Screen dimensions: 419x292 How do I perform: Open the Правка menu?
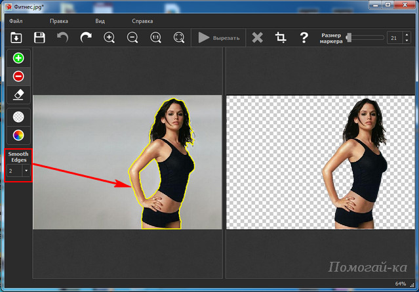pos(59,21)
